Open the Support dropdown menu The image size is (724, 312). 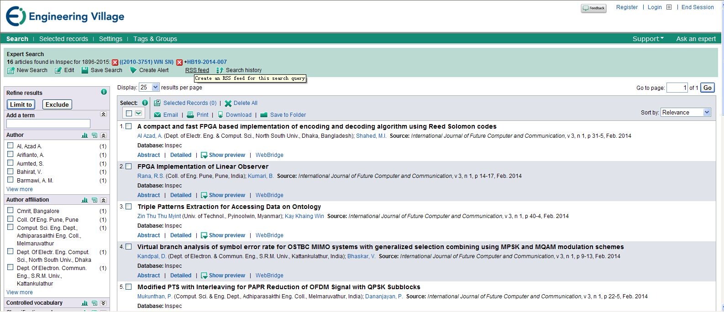[648, 39]
